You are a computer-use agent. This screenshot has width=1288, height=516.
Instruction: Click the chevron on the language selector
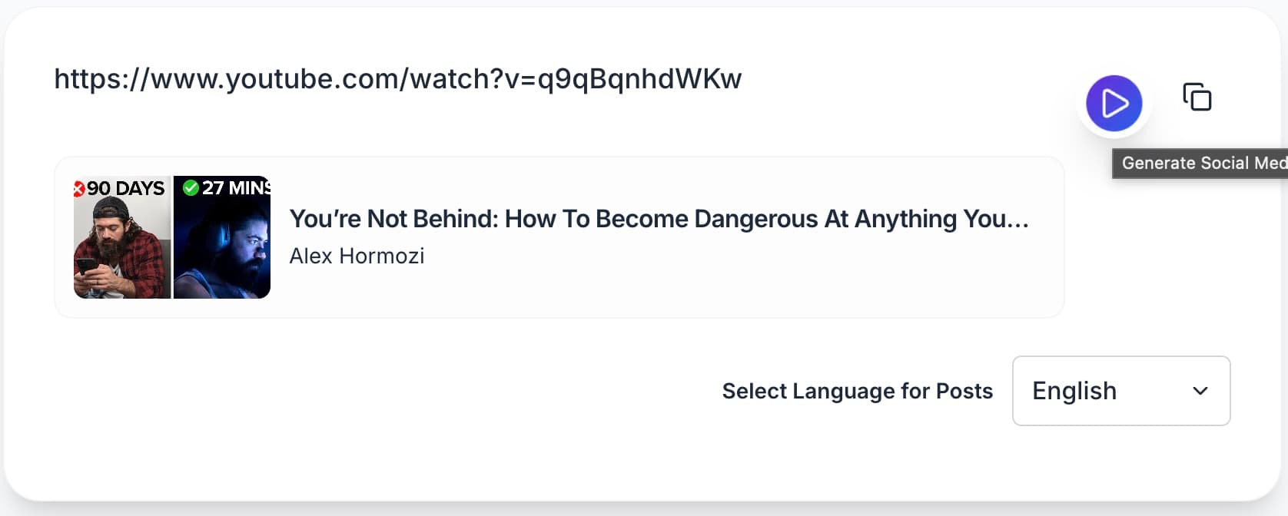[1199, 392]
